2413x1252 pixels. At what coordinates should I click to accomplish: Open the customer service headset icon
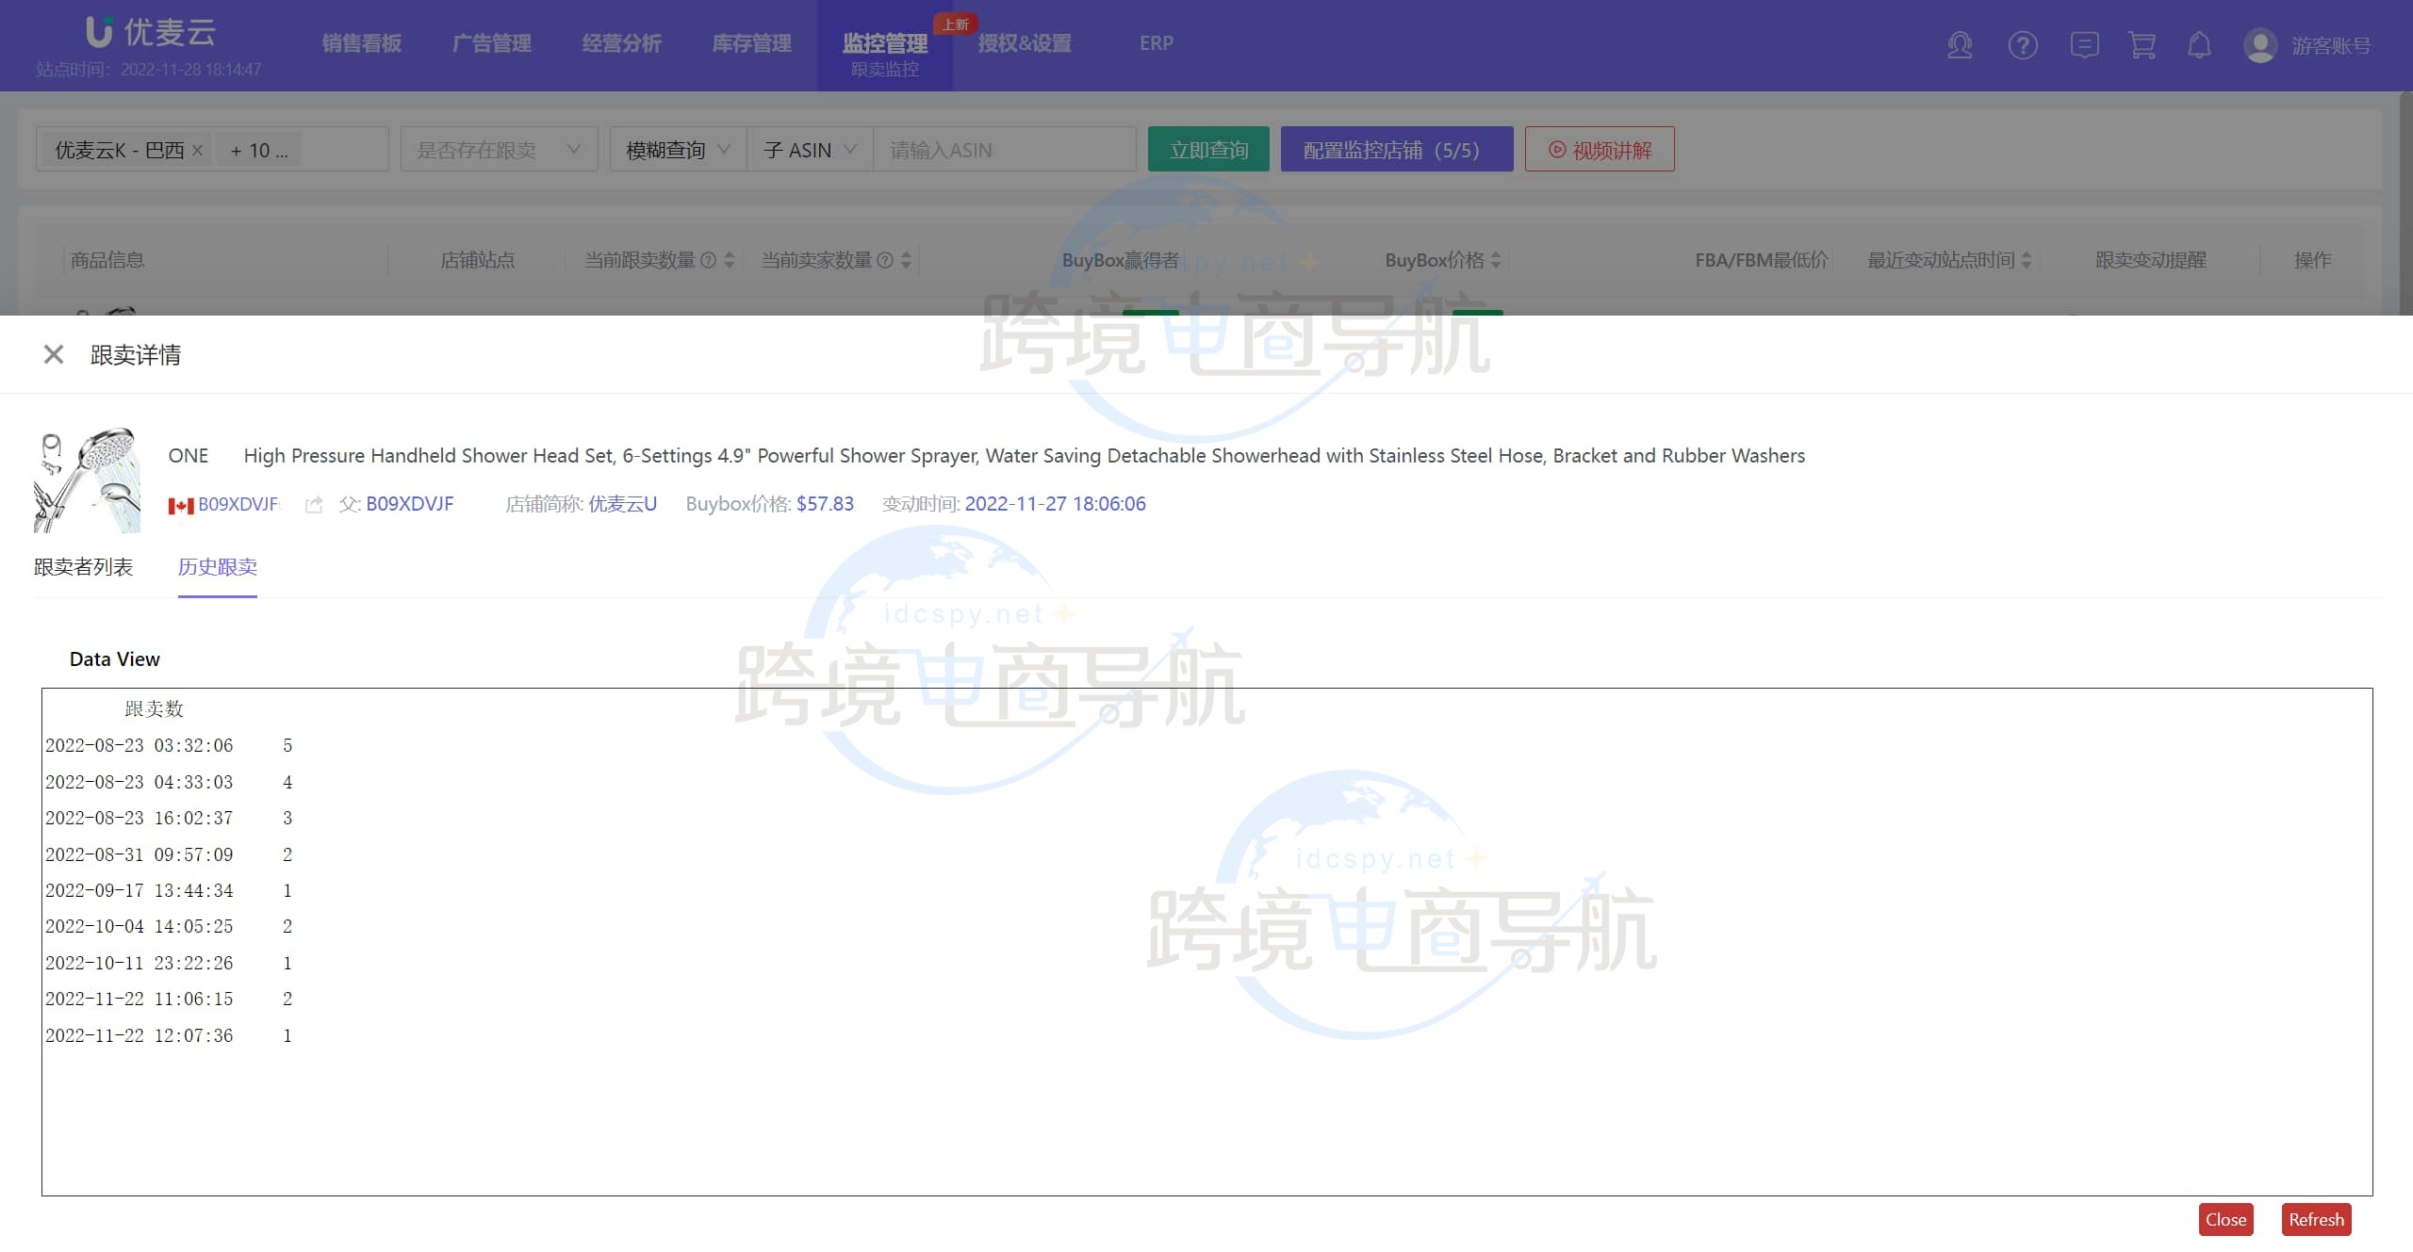[1960, 45]
